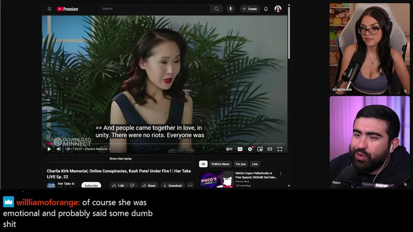Open the YouTube hamburger guide menu

49,9
